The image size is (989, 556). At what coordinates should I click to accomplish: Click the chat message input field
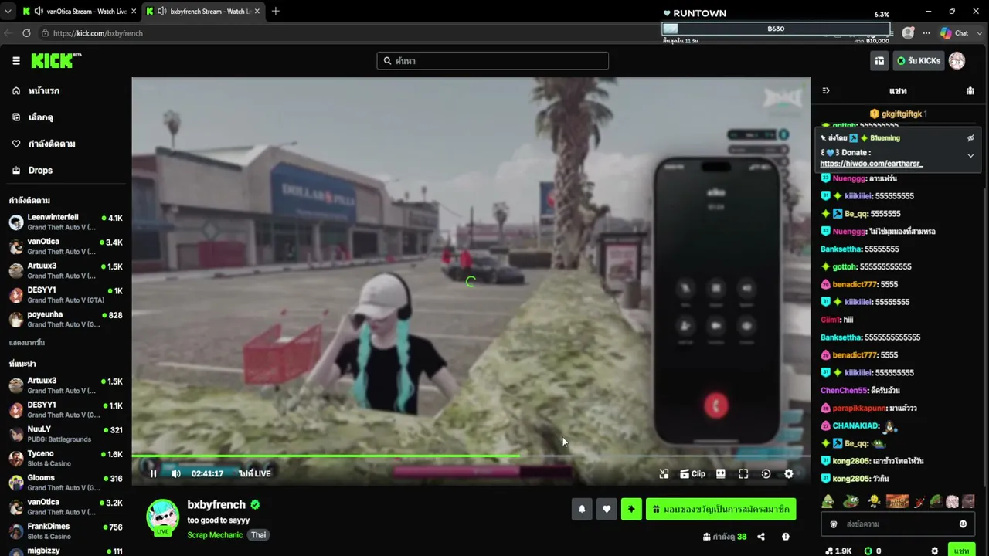pos(898,524)
